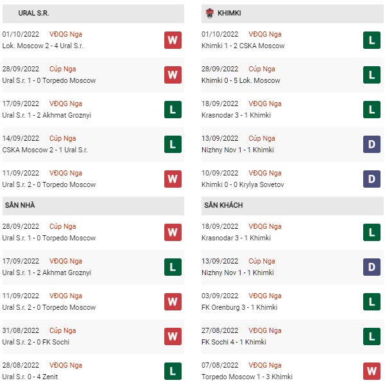Image resolution: width=385 pixels, height=385 pixels.
Task: Click the L badge for Khimki 1-2 CSKA Moscow
Action: pyautogui.click(x=372, y=40)
